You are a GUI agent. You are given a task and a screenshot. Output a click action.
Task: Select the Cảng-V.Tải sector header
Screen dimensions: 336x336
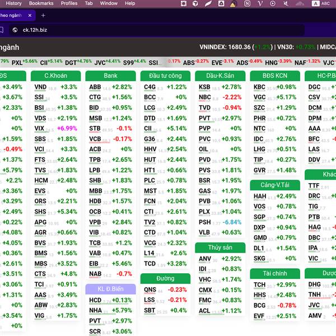(275, 185)
